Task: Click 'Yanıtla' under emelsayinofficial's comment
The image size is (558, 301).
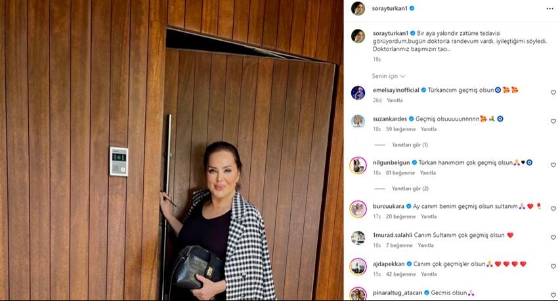Action: click(x=395, y=100)
